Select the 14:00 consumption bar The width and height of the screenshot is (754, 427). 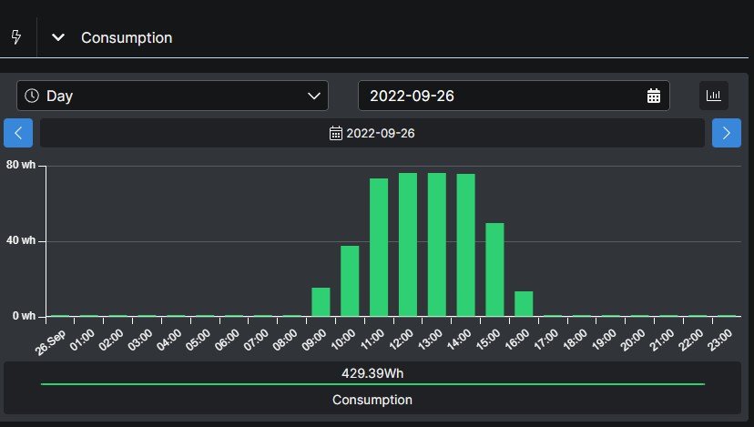coord(465,245)
